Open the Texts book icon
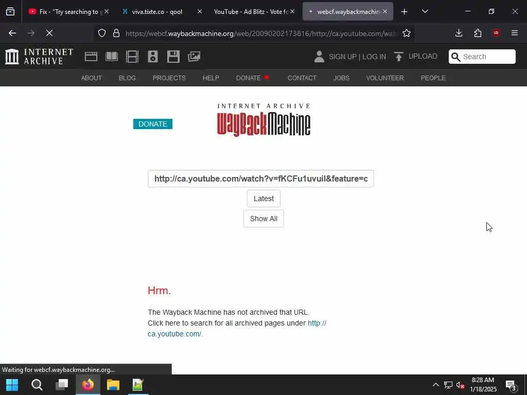Image resolution: width=527 pixels, height=395 pixels. (112, 57)
